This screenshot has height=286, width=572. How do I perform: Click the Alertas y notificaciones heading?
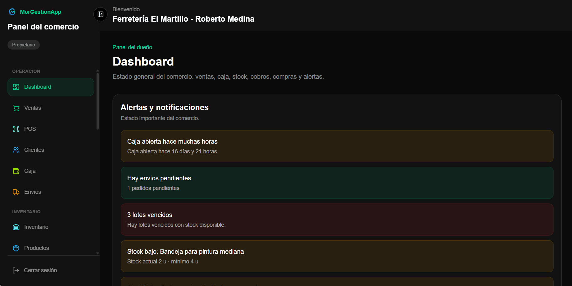pos(165,107)
